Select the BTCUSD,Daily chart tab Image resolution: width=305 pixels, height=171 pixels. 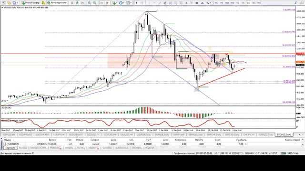pyautogui.click(x=284, y=134)
